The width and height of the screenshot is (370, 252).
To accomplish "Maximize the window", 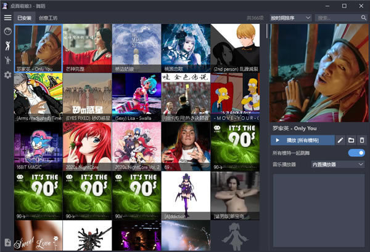I will point(344,6).
